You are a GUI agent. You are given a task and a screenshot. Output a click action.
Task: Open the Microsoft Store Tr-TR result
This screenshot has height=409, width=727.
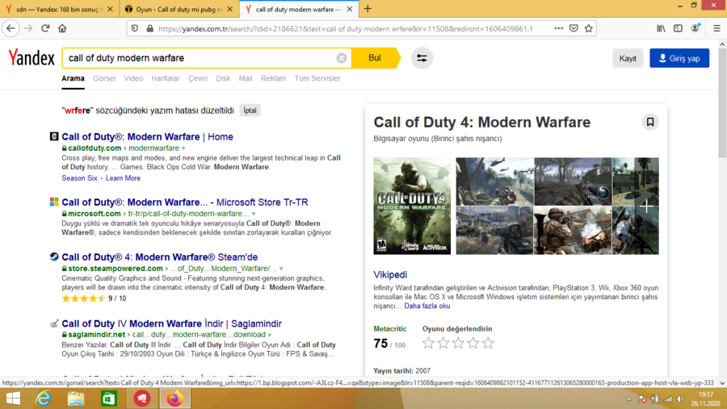pos(184,202)
